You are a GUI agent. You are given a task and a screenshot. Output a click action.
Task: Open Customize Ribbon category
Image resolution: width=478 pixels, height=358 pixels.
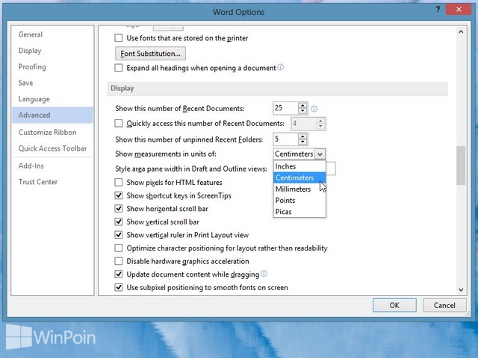point(52,133)
